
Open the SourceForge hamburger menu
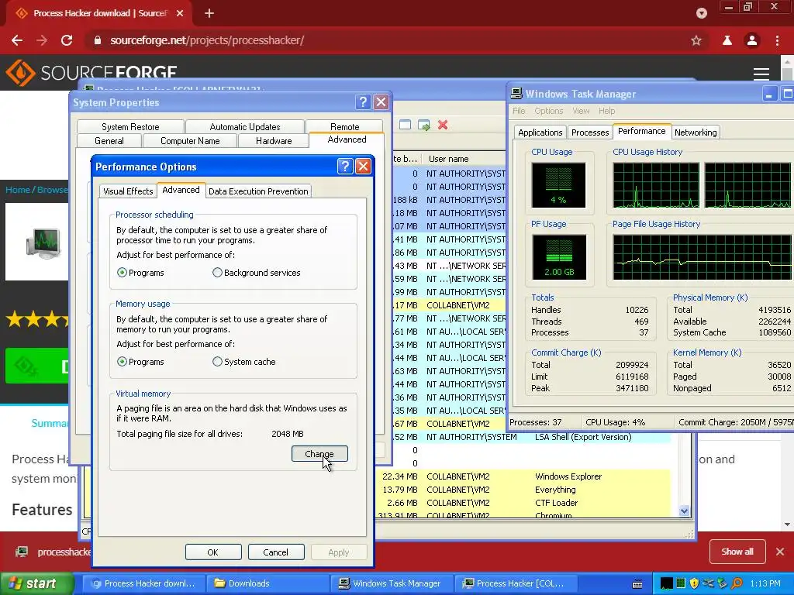(761, 74)
